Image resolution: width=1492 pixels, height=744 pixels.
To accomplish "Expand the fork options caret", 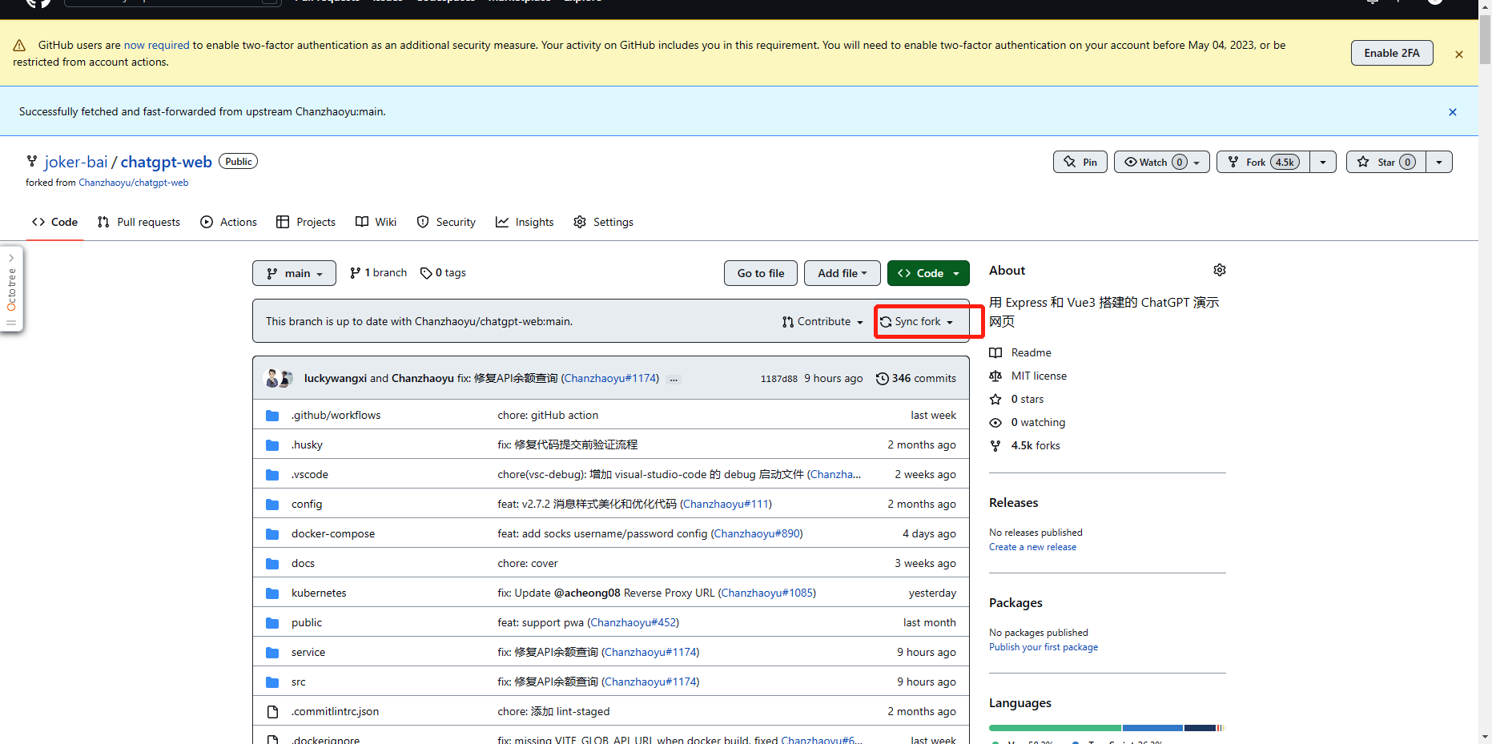I will pos(1323,162).
